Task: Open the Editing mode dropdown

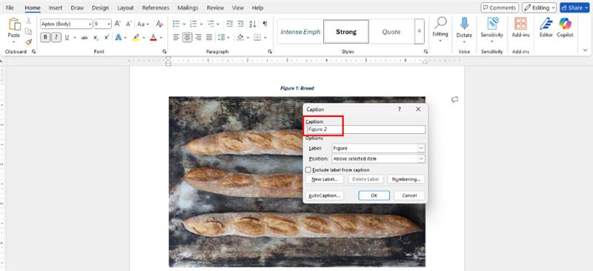Action: [x=539, y=7]
